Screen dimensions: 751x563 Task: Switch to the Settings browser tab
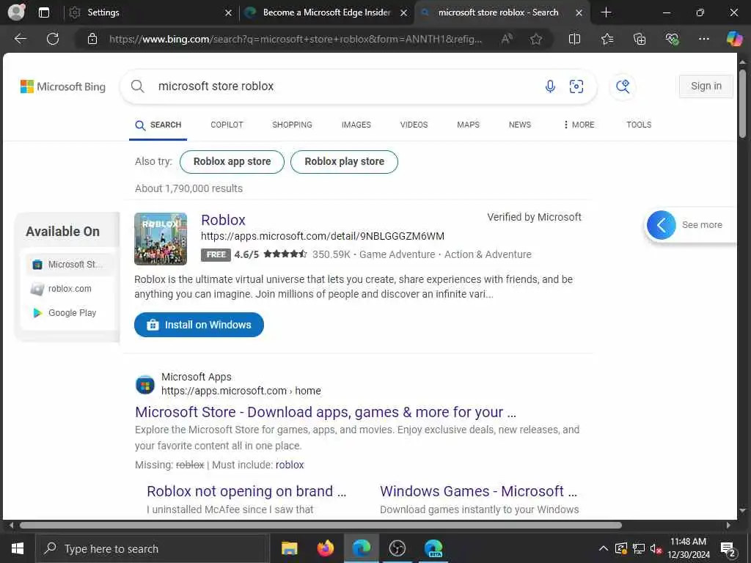[148, 12]
